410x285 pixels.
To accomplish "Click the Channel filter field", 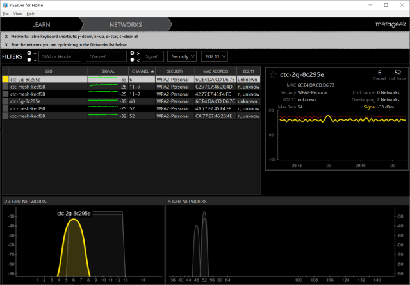I will click(x=106, y=56).
